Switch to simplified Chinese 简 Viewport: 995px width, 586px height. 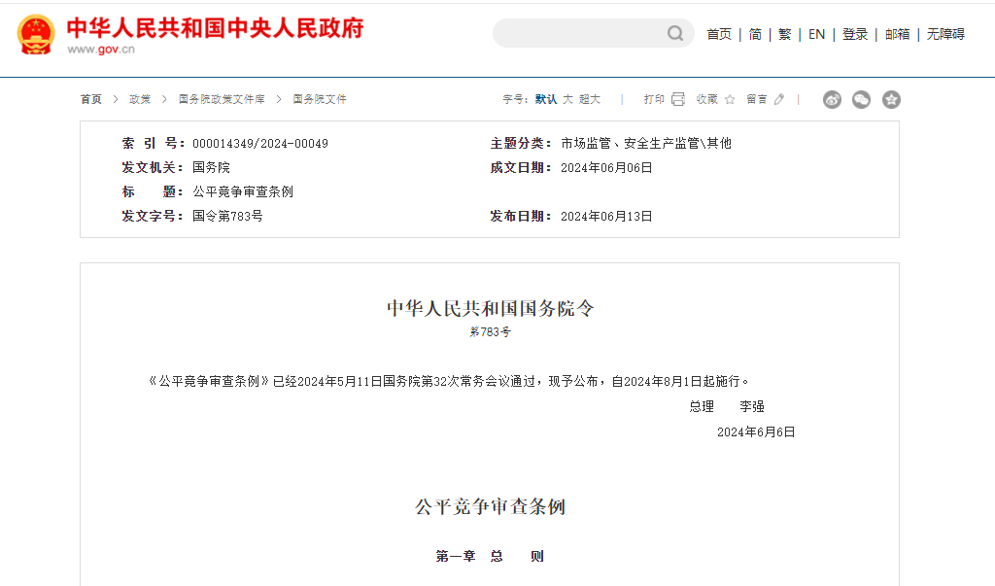(x=755, y=34)
